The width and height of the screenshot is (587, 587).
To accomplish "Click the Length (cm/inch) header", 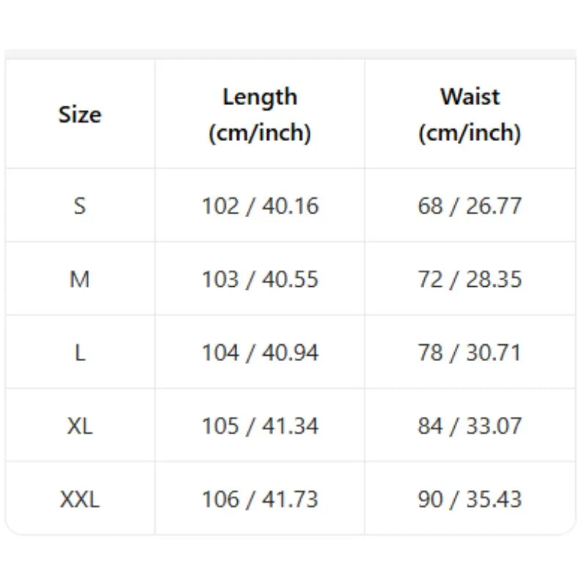I will click(260, 114).
